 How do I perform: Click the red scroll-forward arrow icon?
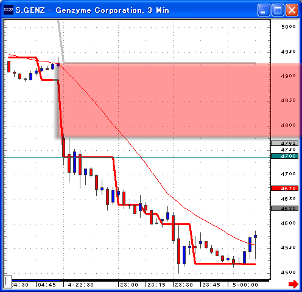coord(293,284)
